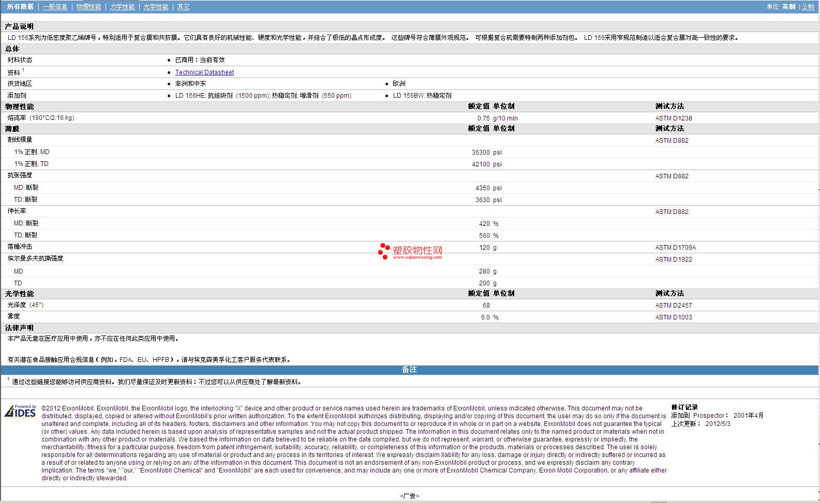Click the 已商用：当前有效 status text
The image size is (820, 503).
(x=200, y=60)
